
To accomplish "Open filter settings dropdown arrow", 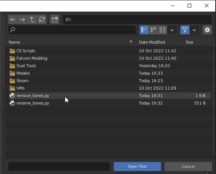I will [194, 30].
